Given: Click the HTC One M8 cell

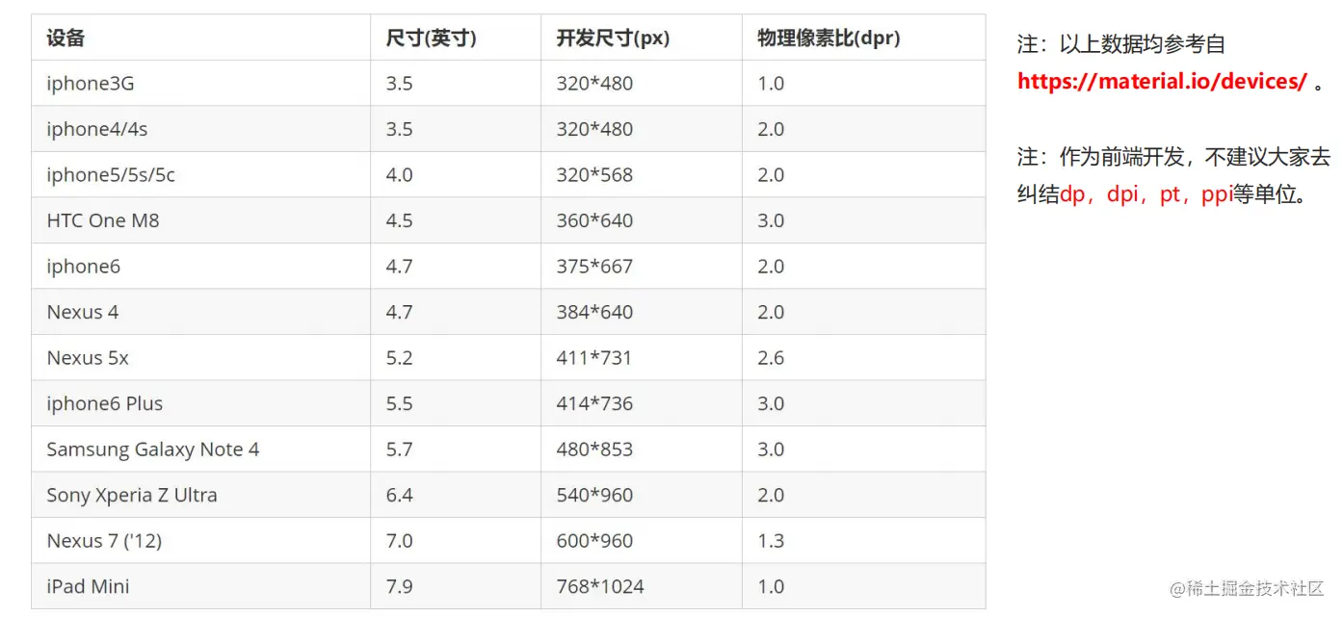Looking at the screenshot, I should 103,220.
